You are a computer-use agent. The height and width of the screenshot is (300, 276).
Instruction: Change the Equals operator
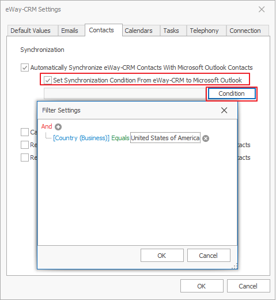[x=120, y=138]
